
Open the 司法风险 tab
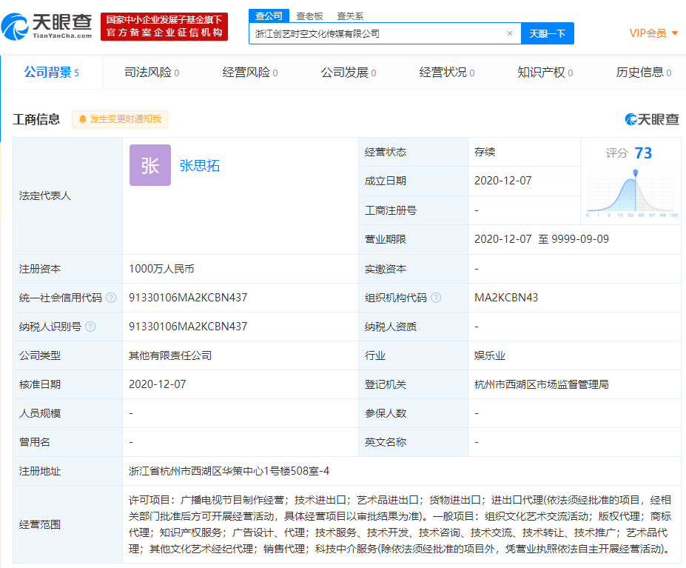click(152, 73)
